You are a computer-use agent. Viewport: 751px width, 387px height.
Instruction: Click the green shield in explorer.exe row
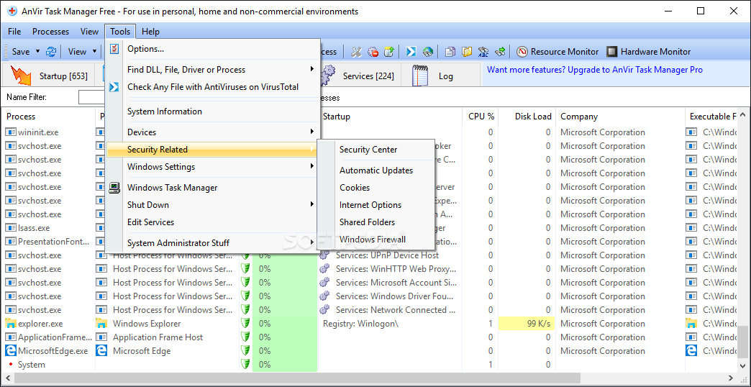(245, 323)
